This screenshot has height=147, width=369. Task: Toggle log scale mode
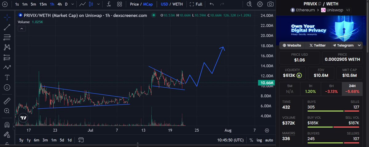pyautogui.click(x=259, y=140)
